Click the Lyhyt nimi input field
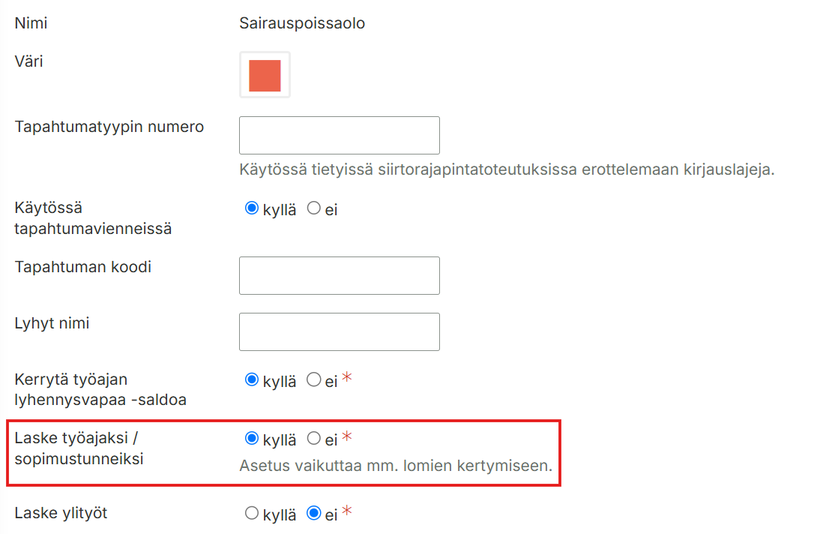 click(x=340, y=331)
